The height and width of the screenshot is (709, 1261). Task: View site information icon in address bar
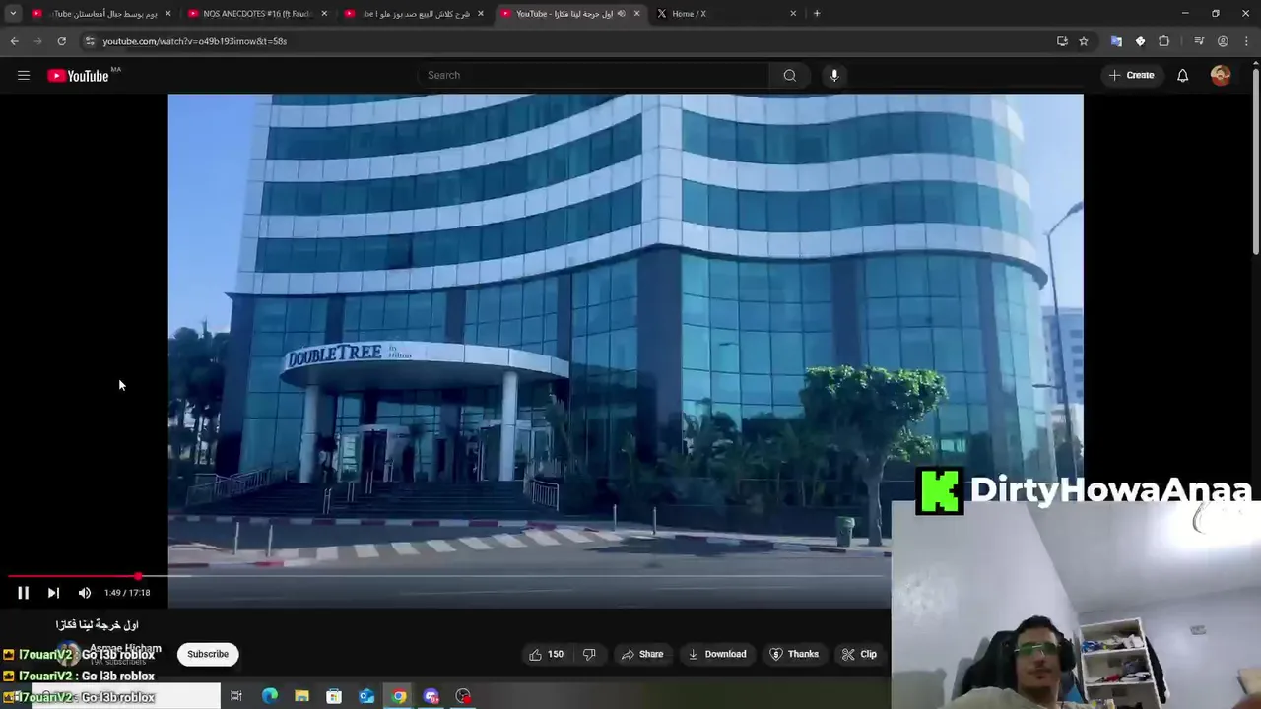coord(89,41)
